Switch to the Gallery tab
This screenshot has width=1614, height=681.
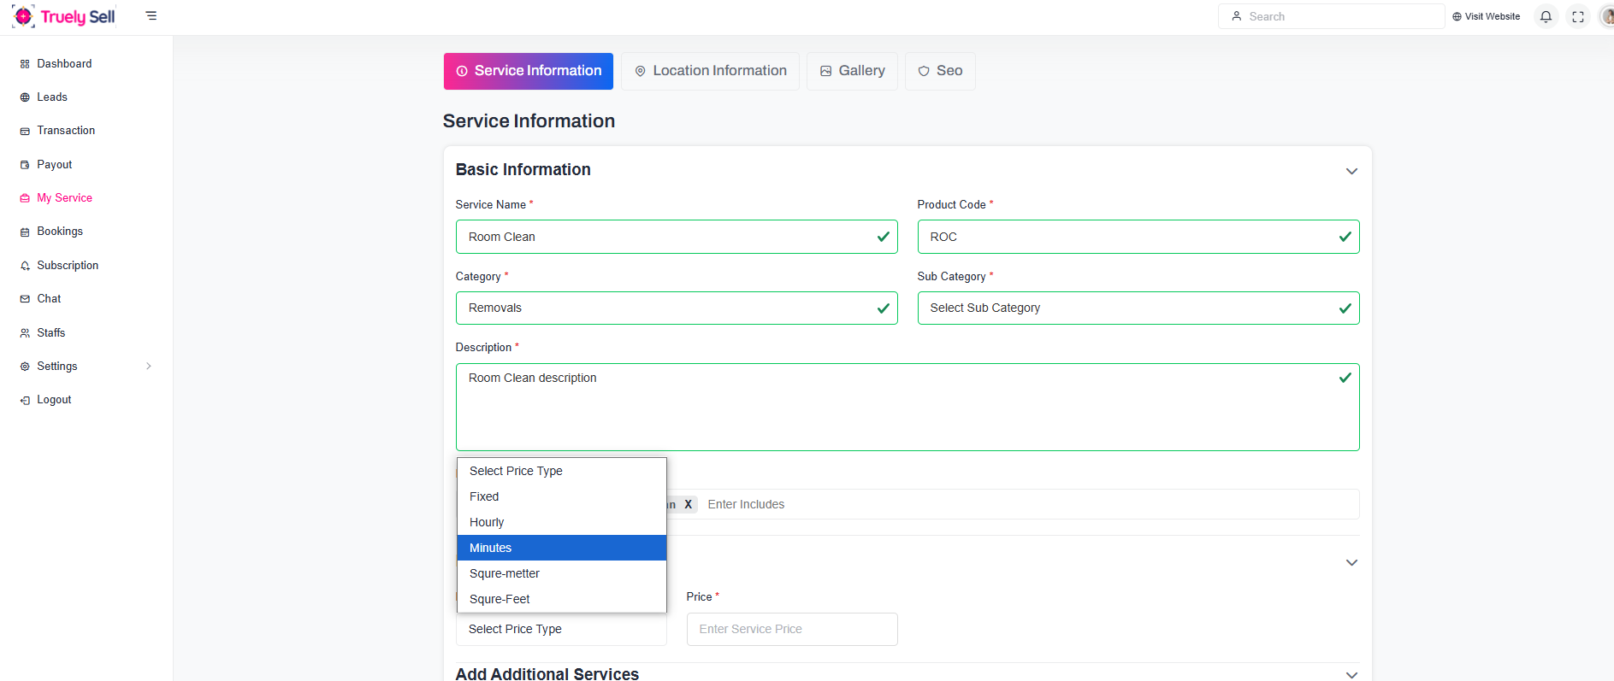pos(852,71)
